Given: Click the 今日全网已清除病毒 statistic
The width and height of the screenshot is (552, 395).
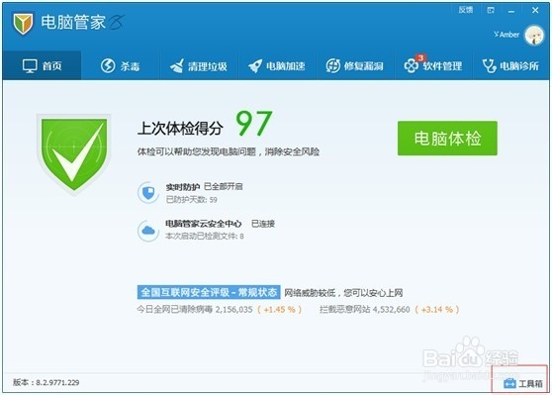Looking at the screenshot, I should coord(219,310).
